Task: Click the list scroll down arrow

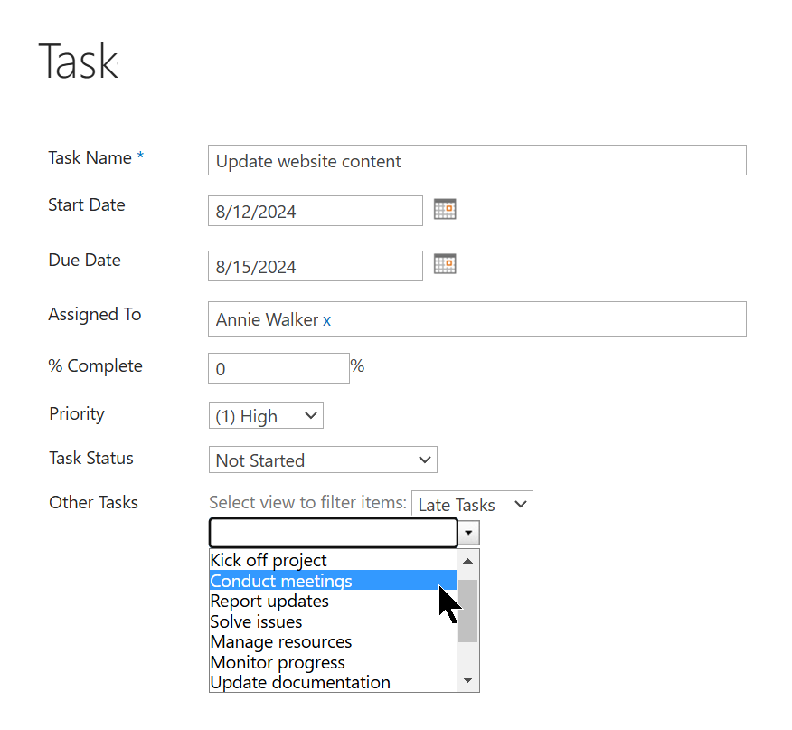Action: (467, 680)
